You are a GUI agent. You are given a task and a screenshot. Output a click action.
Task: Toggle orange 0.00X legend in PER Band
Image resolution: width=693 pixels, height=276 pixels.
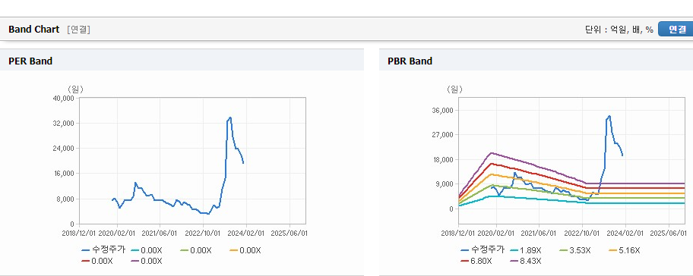[245, 250]
